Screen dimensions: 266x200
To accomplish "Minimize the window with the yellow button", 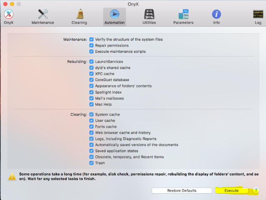I will (12, 4).
